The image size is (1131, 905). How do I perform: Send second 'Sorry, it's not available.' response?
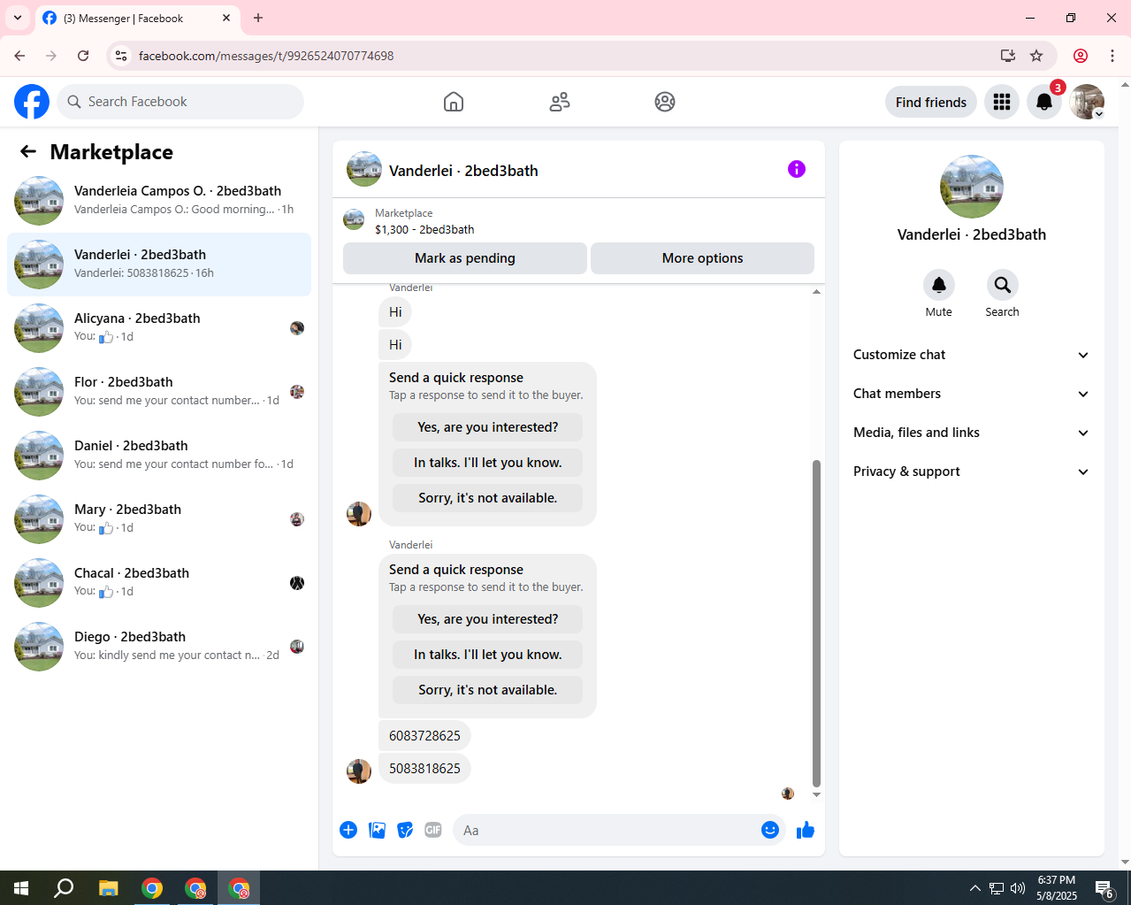point(488,690)
